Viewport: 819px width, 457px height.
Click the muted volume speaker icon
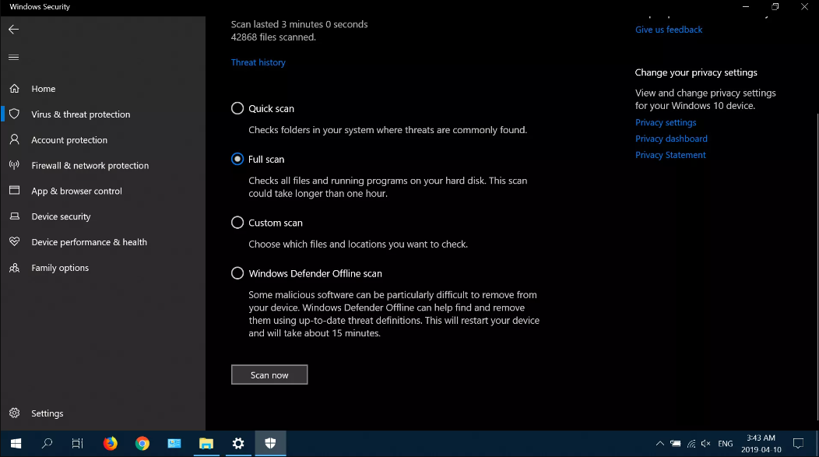(x=705, y=444)
